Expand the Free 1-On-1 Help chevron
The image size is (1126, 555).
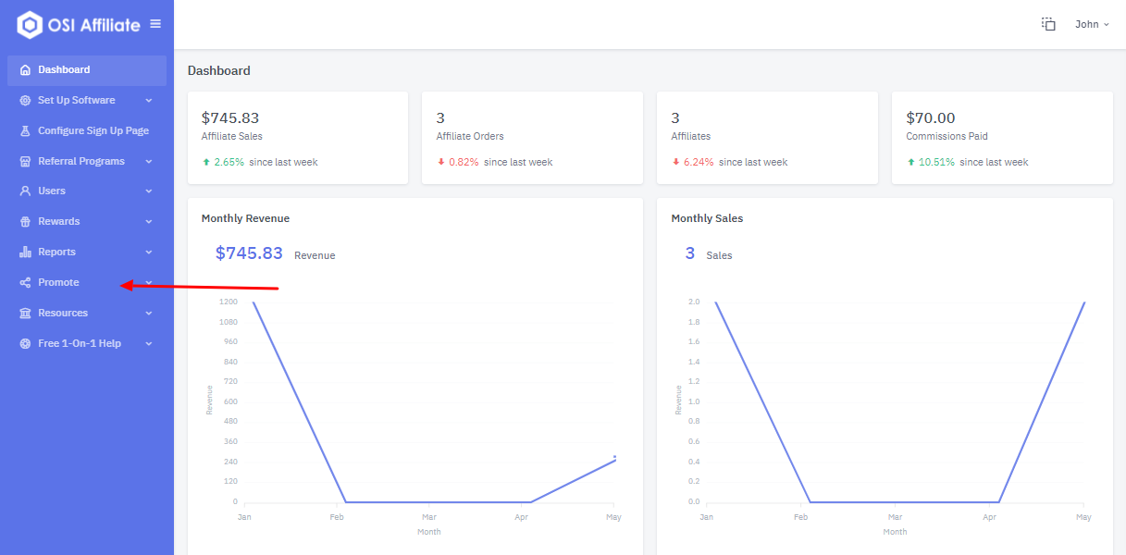149,344
